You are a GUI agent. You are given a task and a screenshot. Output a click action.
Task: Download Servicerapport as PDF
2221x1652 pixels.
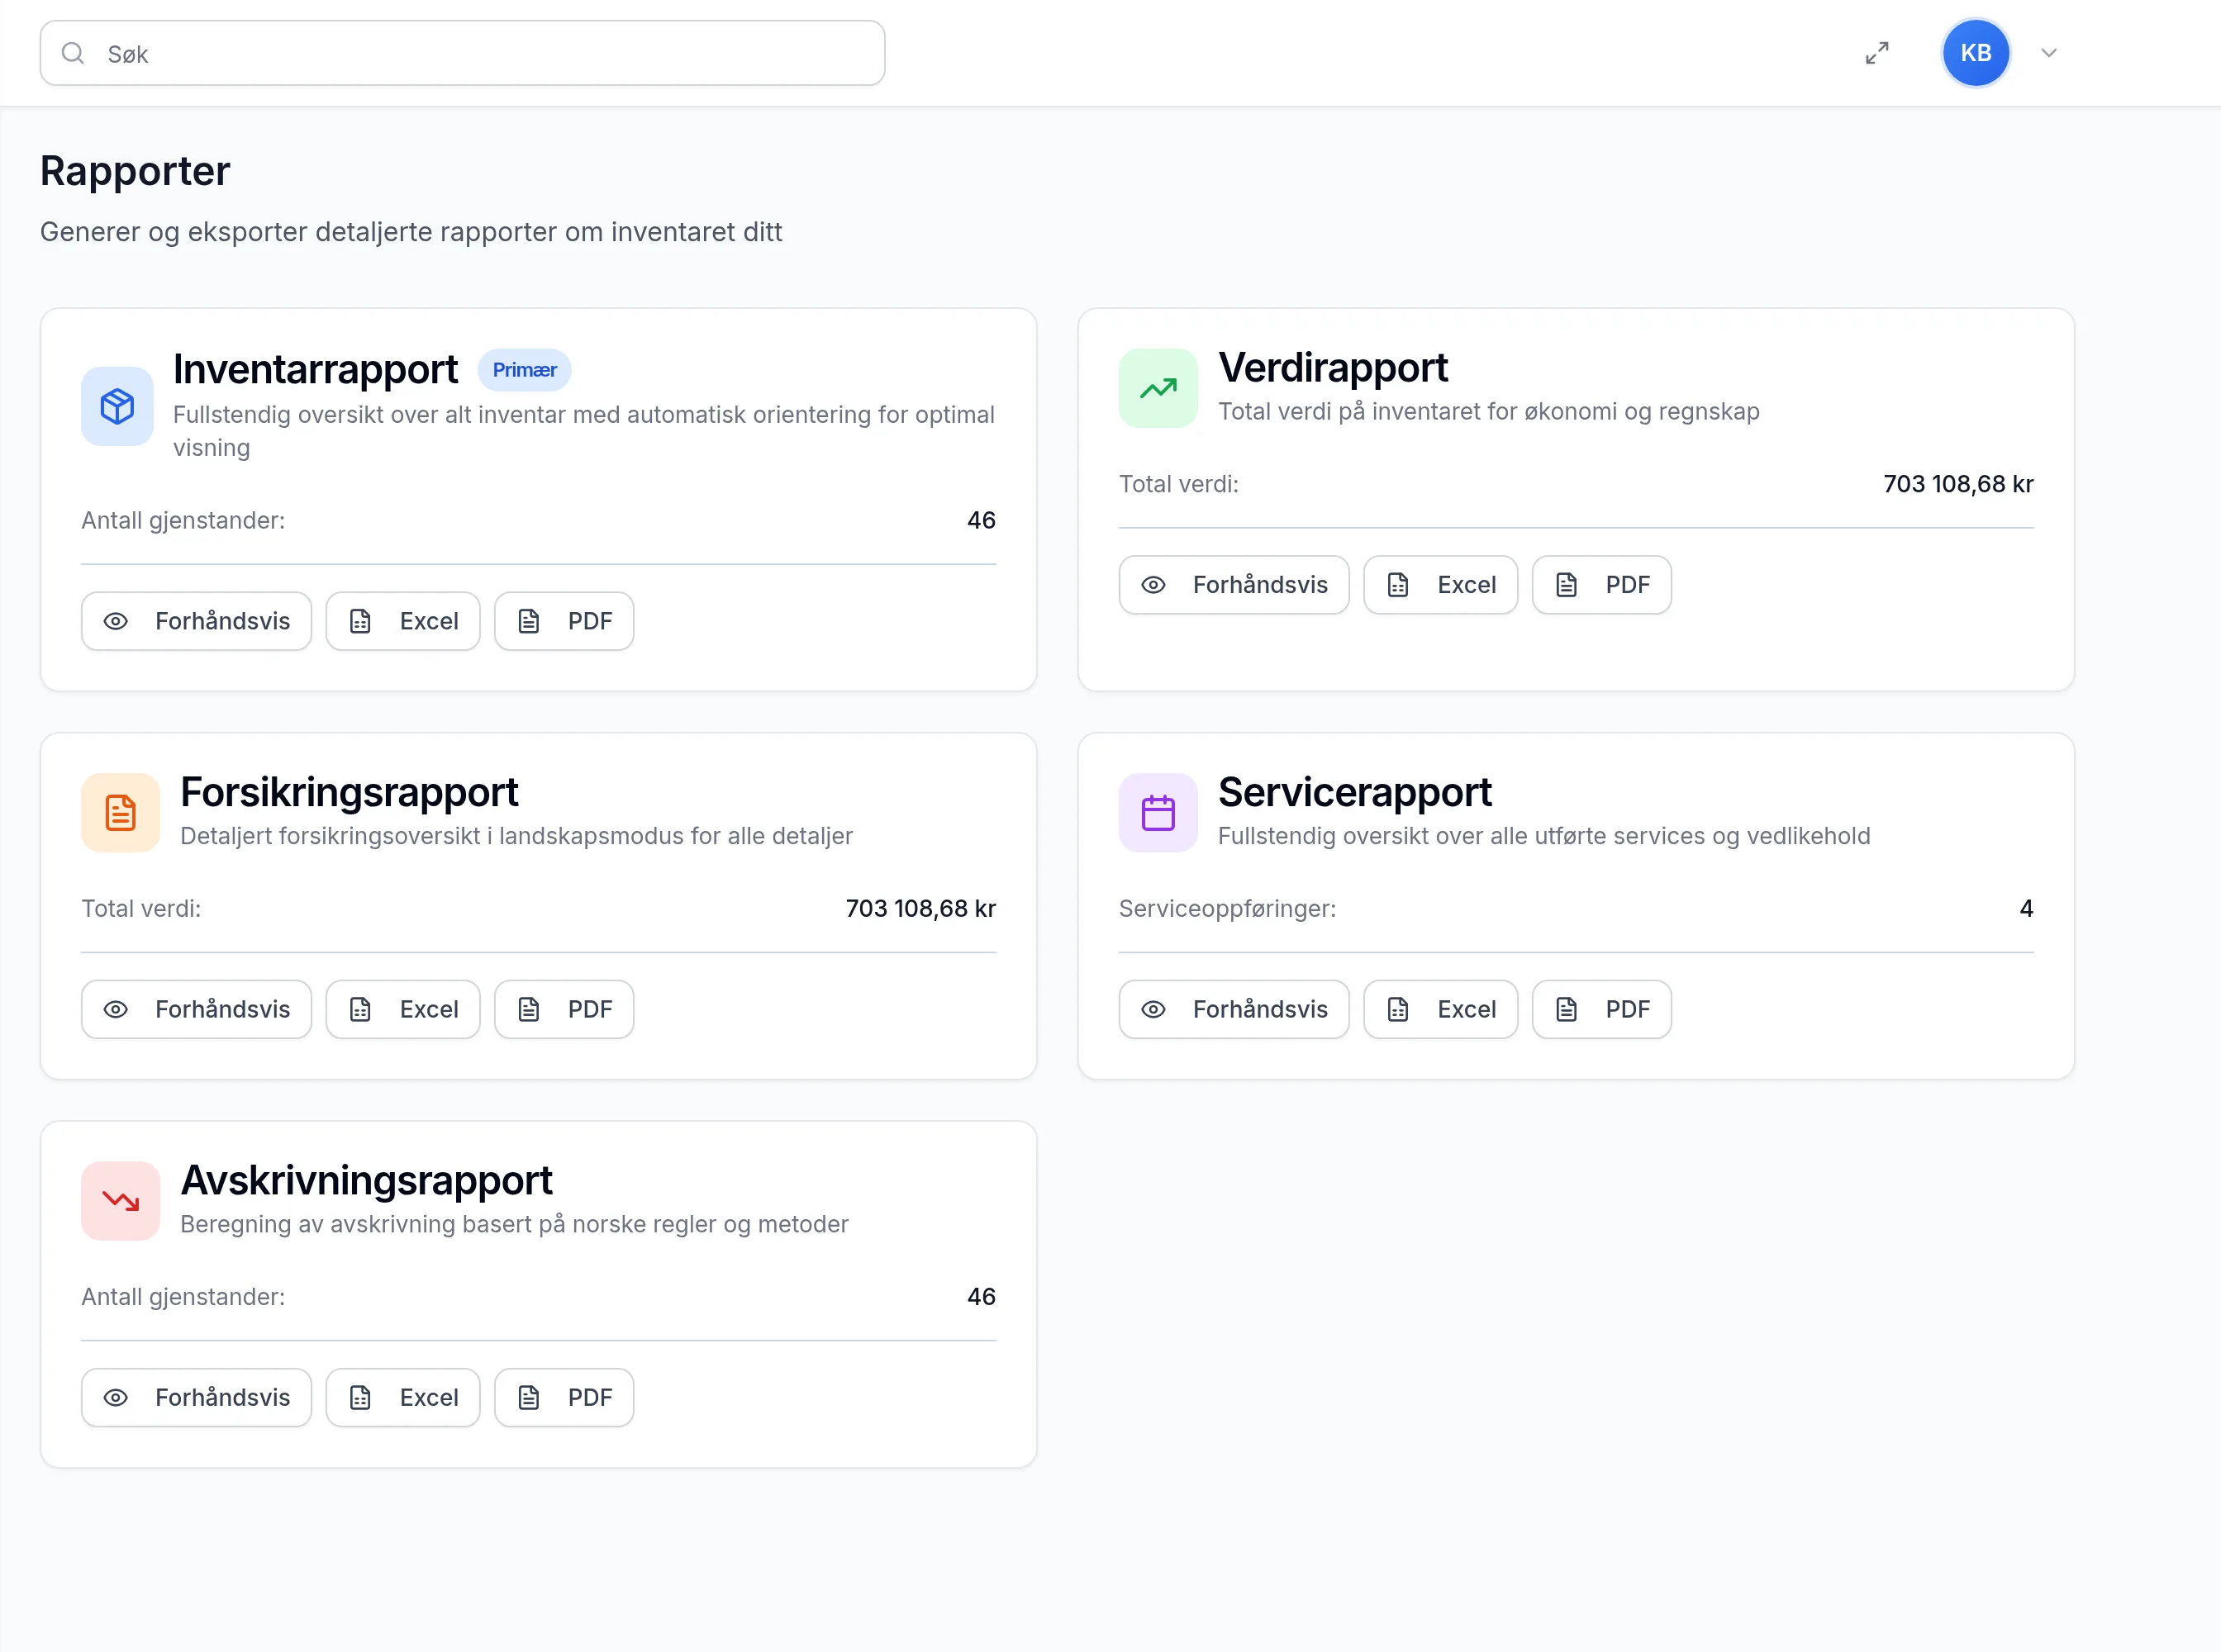pyautogui.click(x=1602, y=1009)
